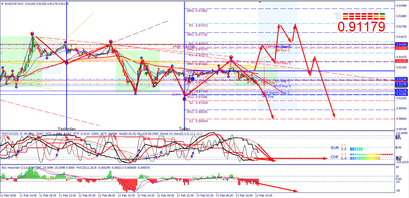
Task: Click the blue 0.91090 price axis tag
Action: tap(401, 94)
